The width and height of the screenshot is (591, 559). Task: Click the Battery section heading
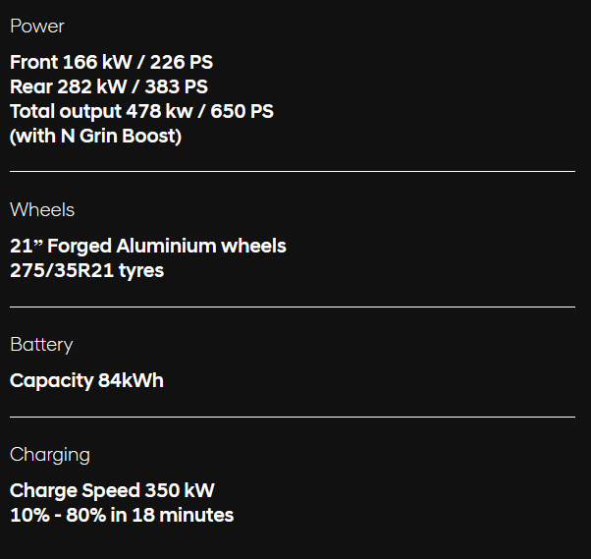(x=41, y=345)
